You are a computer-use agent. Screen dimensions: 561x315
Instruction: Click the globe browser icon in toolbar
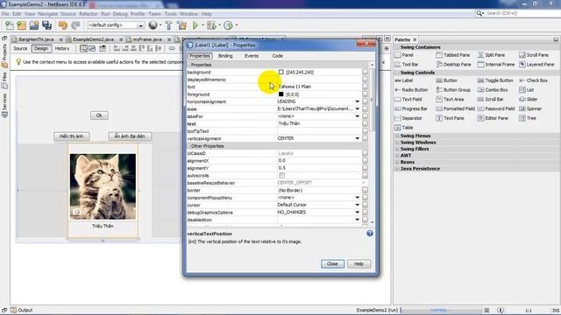coord(153,25)
